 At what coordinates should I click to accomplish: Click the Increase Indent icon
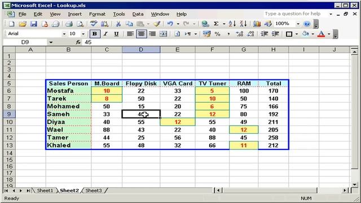[275, 34]
